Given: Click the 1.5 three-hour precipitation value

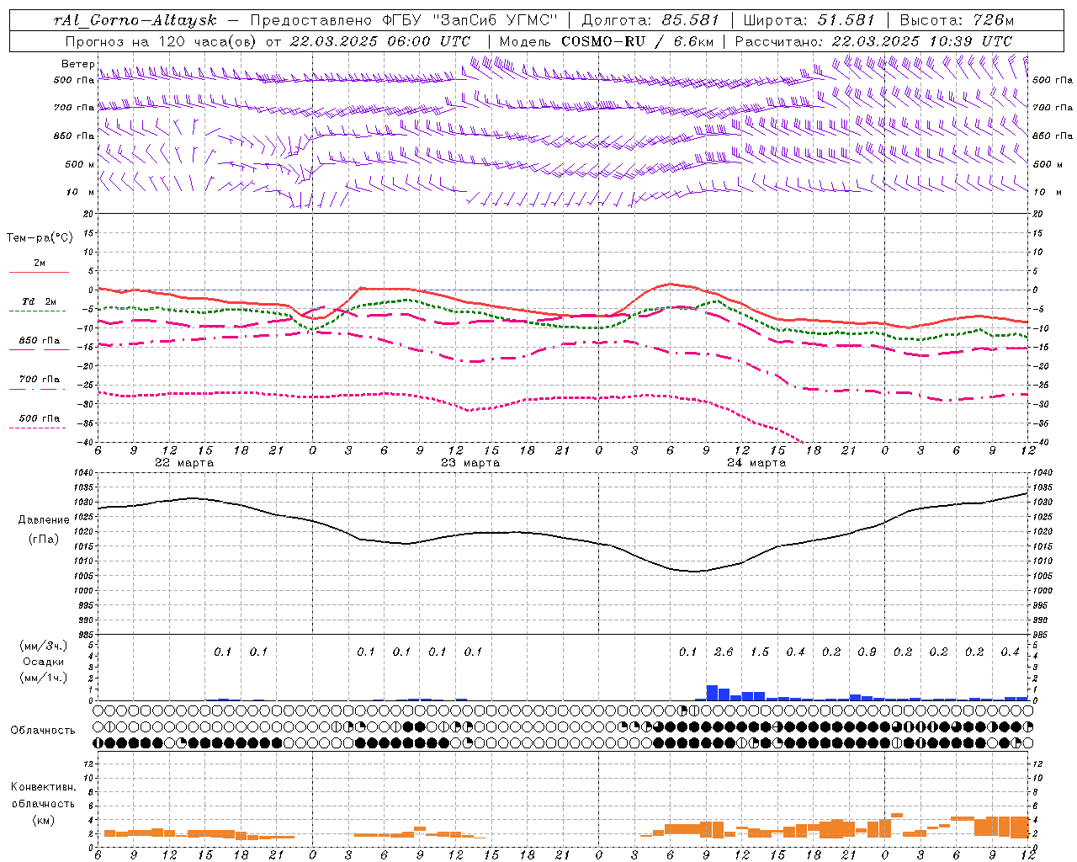Looking at the screenshot, I should 760,652.
